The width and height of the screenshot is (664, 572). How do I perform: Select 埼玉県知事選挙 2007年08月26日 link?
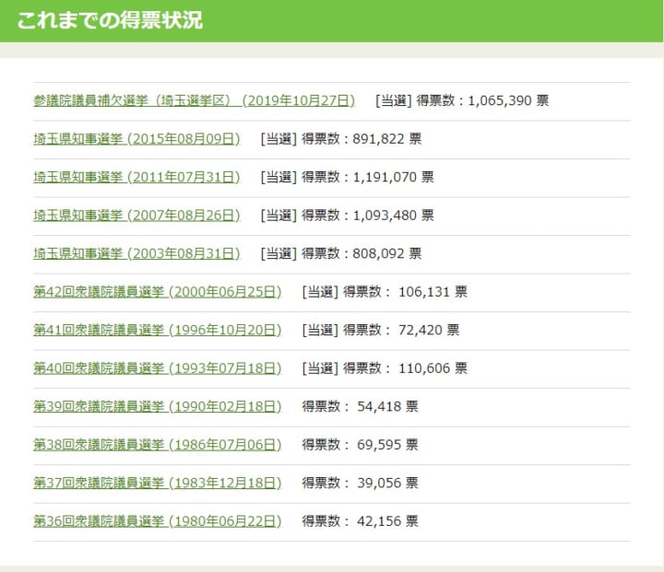(136, 215)
